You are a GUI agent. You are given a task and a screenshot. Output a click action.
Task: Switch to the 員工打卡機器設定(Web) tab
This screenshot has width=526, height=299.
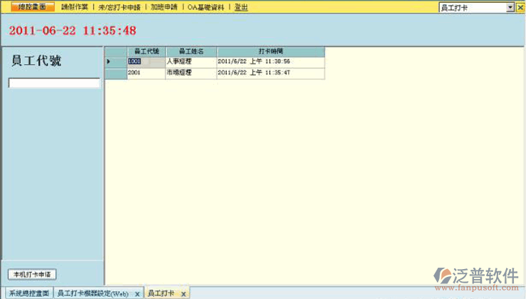tap(93, 293)
